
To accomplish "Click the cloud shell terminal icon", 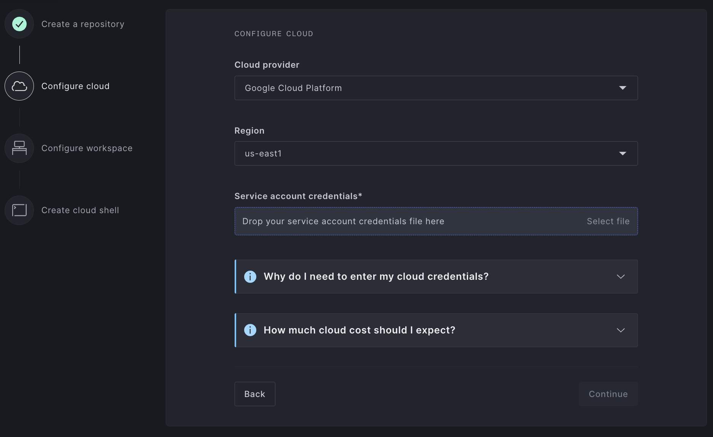I will click(19, 210).
